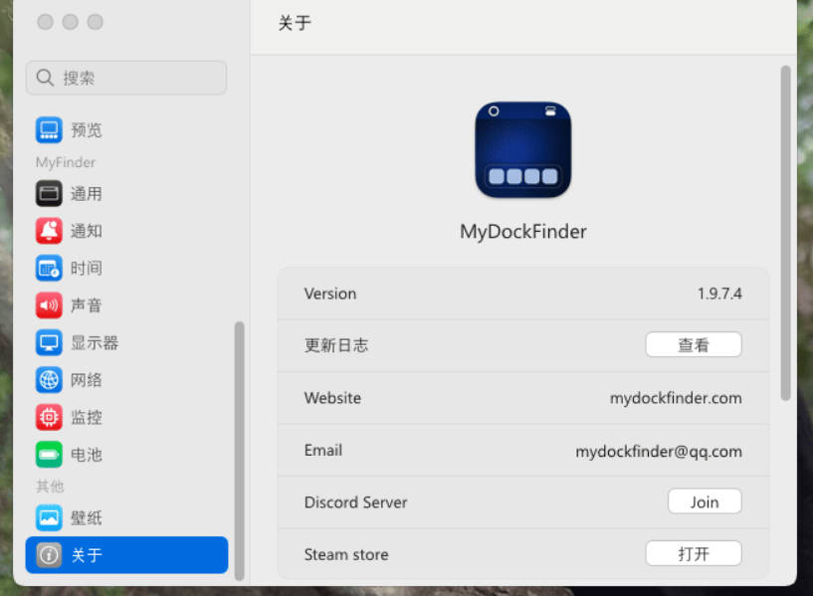
Task: Click the 关于 about info icon
Action: pos(49,555)
